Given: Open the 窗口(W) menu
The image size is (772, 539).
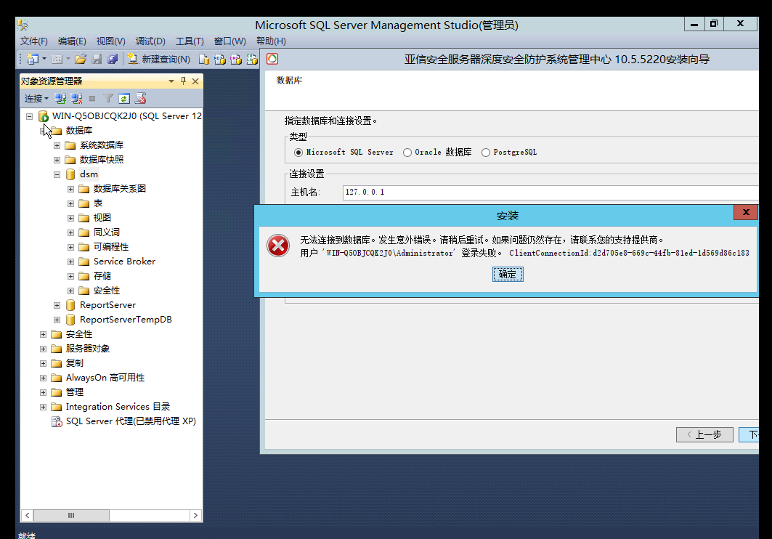Looking at the screenshot, I should [x=230, y=41].
